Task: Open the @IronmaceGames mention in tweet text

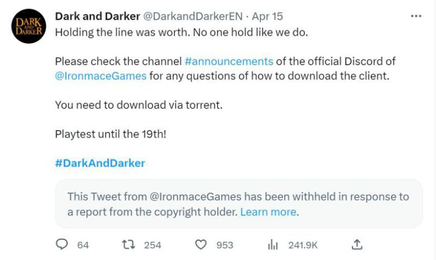Action: pos(101,75)
